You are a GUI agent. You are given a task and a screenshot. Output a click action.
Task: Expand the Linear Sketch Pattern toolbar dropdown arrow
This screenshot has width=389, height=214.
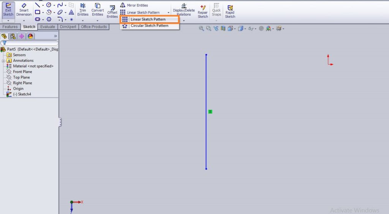[168, 12]
